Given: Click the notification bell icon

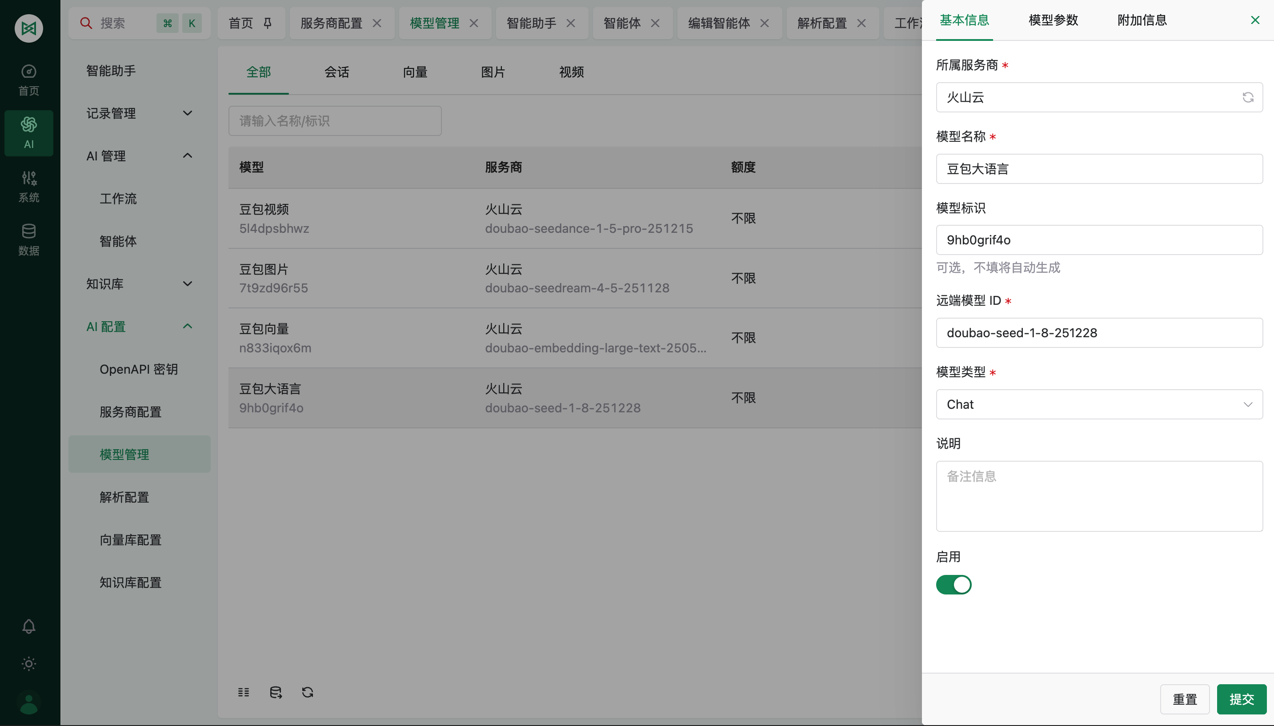Looking at the screenshot, I should [28, 626].
